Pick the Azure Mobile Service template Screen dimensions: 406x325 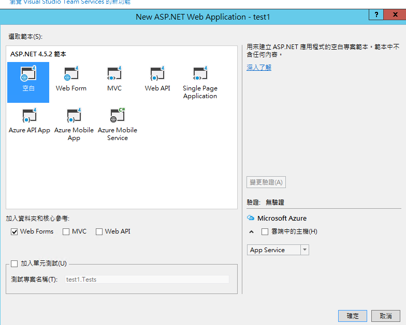(x=117, y=124)
